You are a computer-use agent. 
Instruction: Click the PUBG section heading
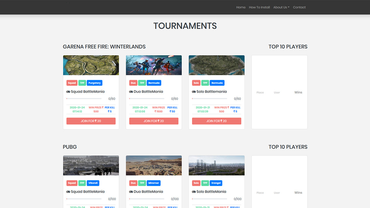point(70,147)
